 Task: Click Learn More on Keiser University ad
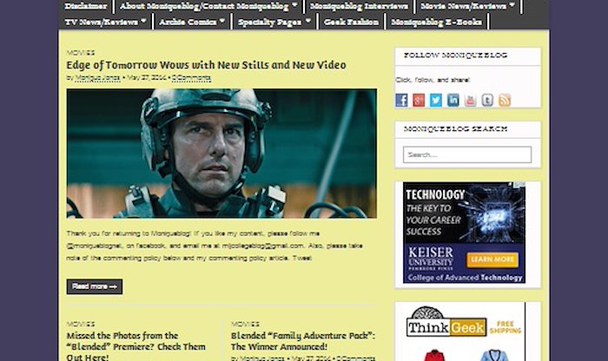click(x=492, y=259)
